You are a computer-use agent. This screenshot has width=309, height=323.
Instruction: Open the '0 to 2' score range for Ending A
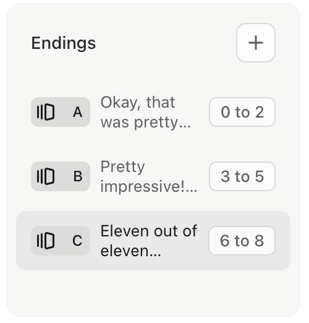[242, 112]
